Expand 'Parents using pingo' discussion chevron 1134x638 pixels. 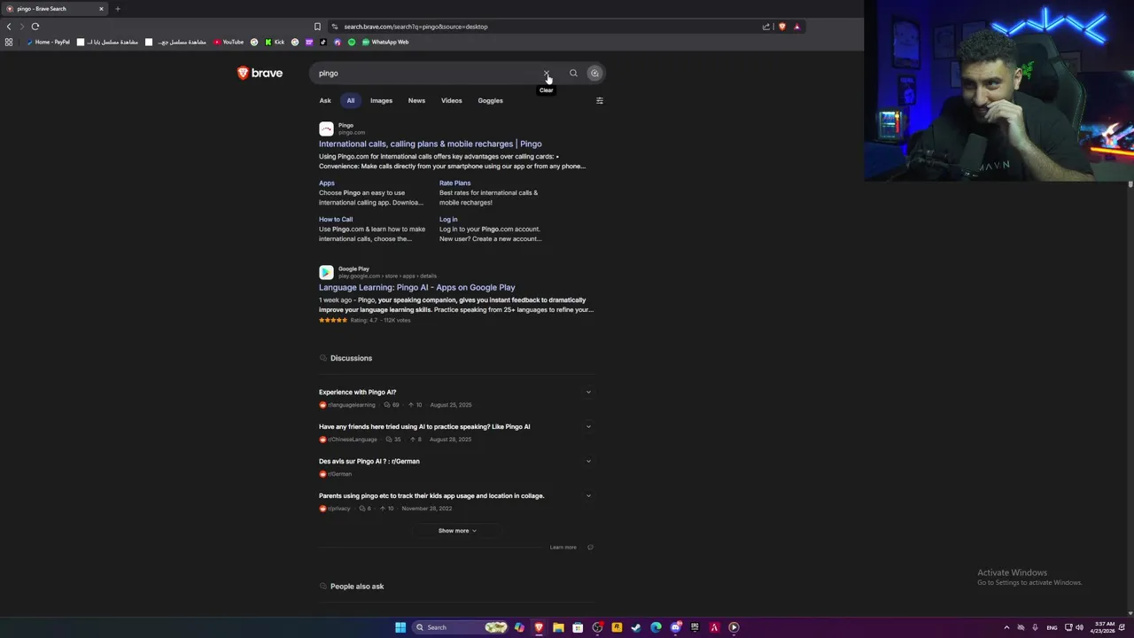click(x=588, y=496)
